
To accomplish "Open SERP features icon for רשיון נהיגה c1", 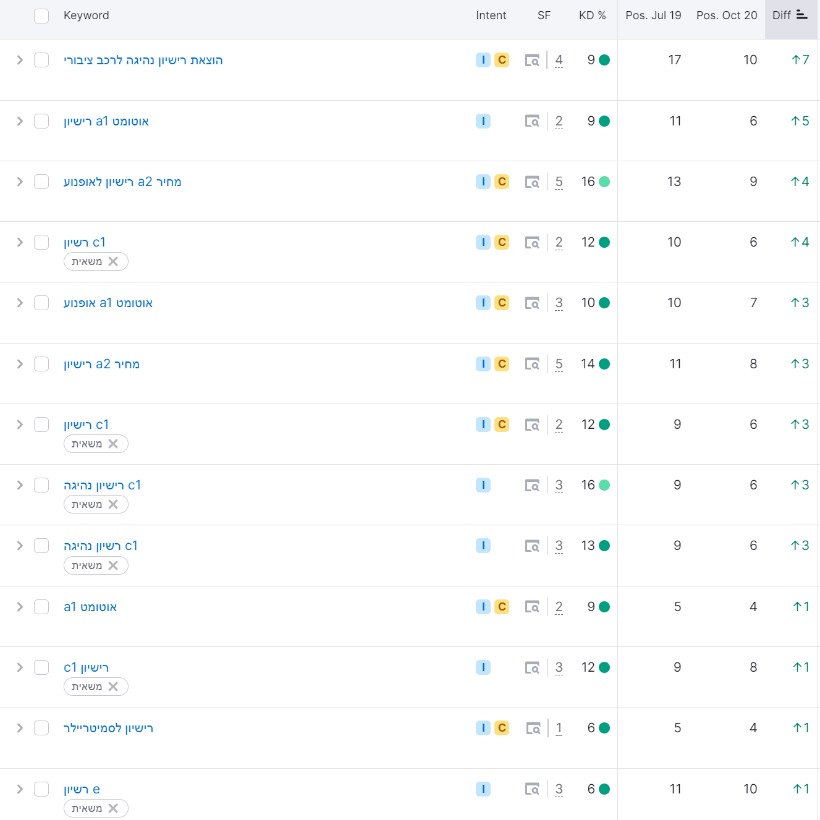I will [532, 546].
